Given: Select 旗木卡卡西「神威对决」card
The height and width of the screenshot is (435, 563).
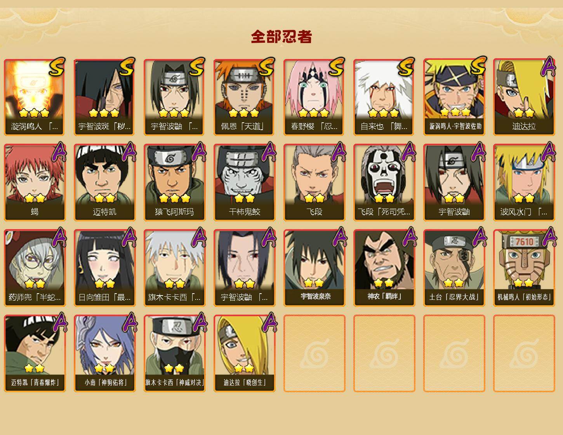Looking at the screenshot, I should [174, 353].
